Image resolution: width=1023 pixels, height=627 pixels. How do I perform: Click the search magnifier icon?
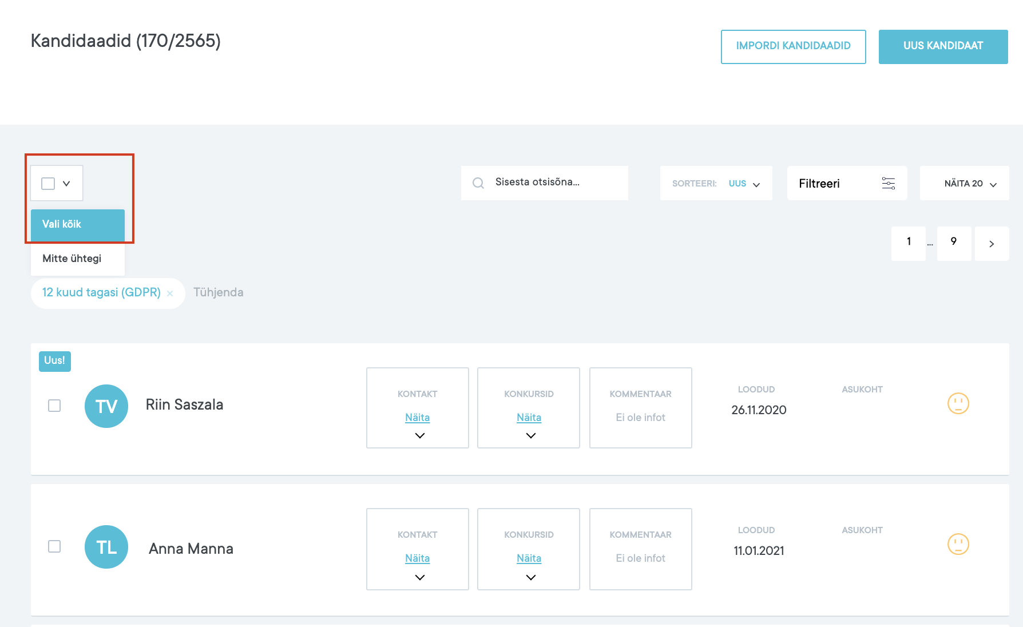pos(478,183)
